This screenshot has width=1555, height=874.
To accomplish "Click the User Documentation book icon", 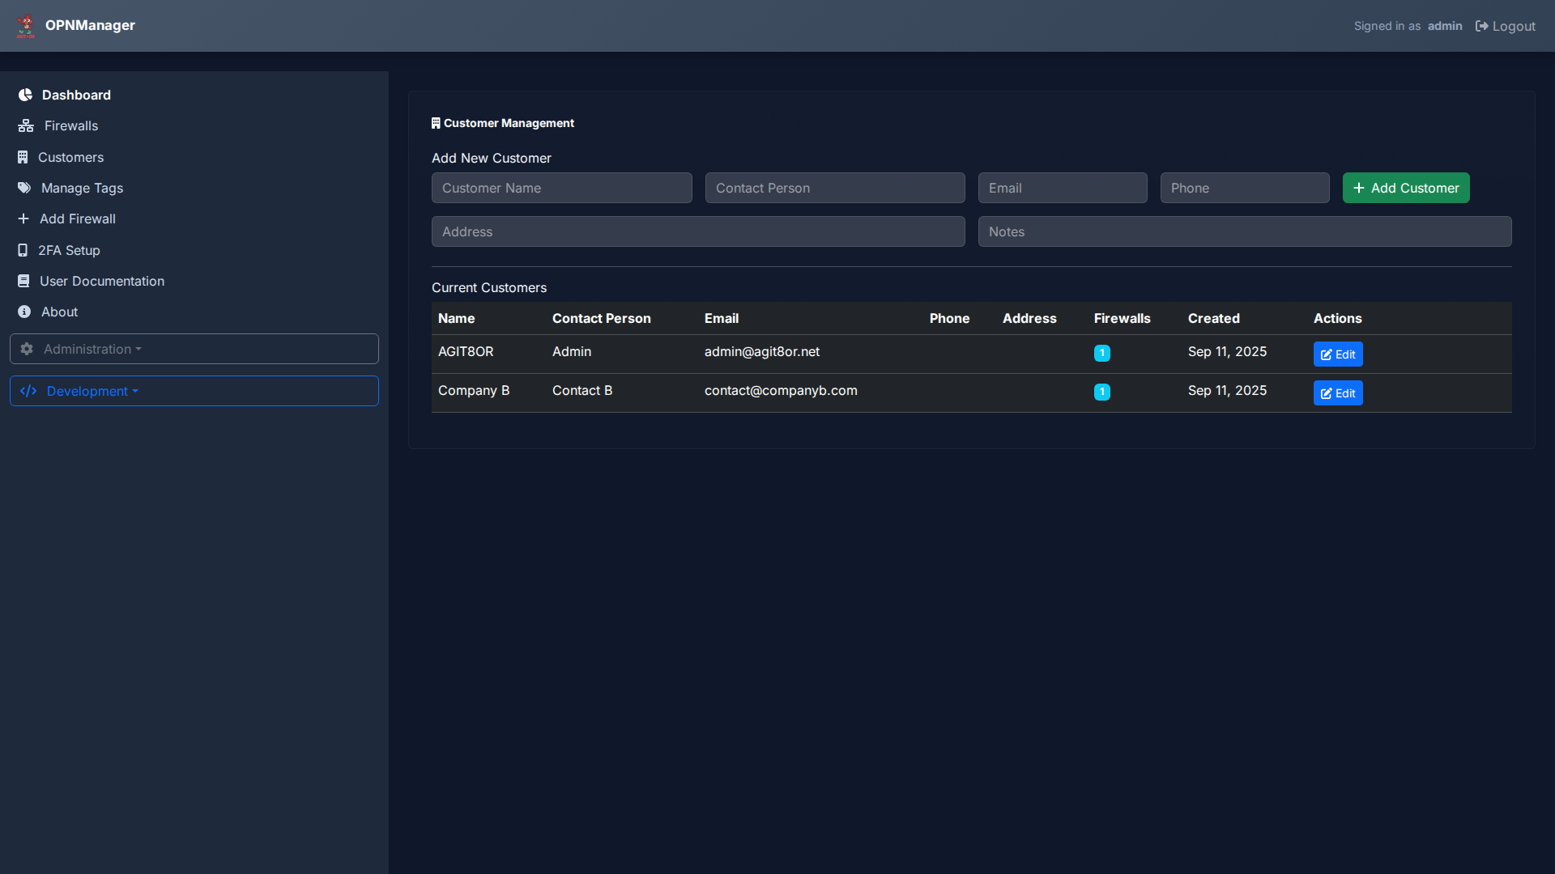I will [x=23, y=281].
